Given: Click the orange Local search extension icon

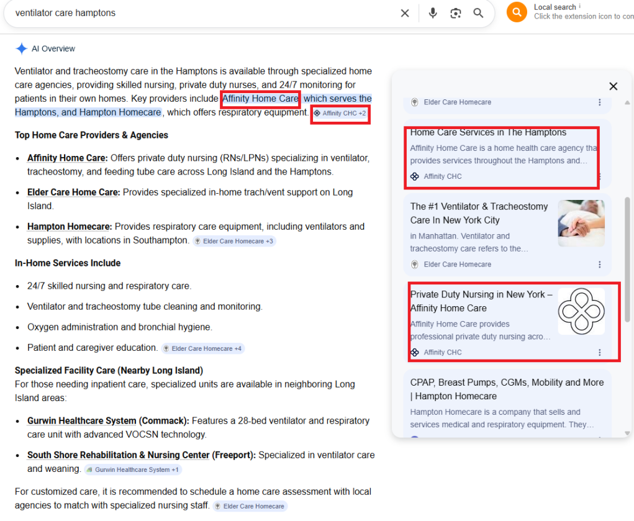Looking at the screenshot, I should pyautogui.click(x=517, y=12).
